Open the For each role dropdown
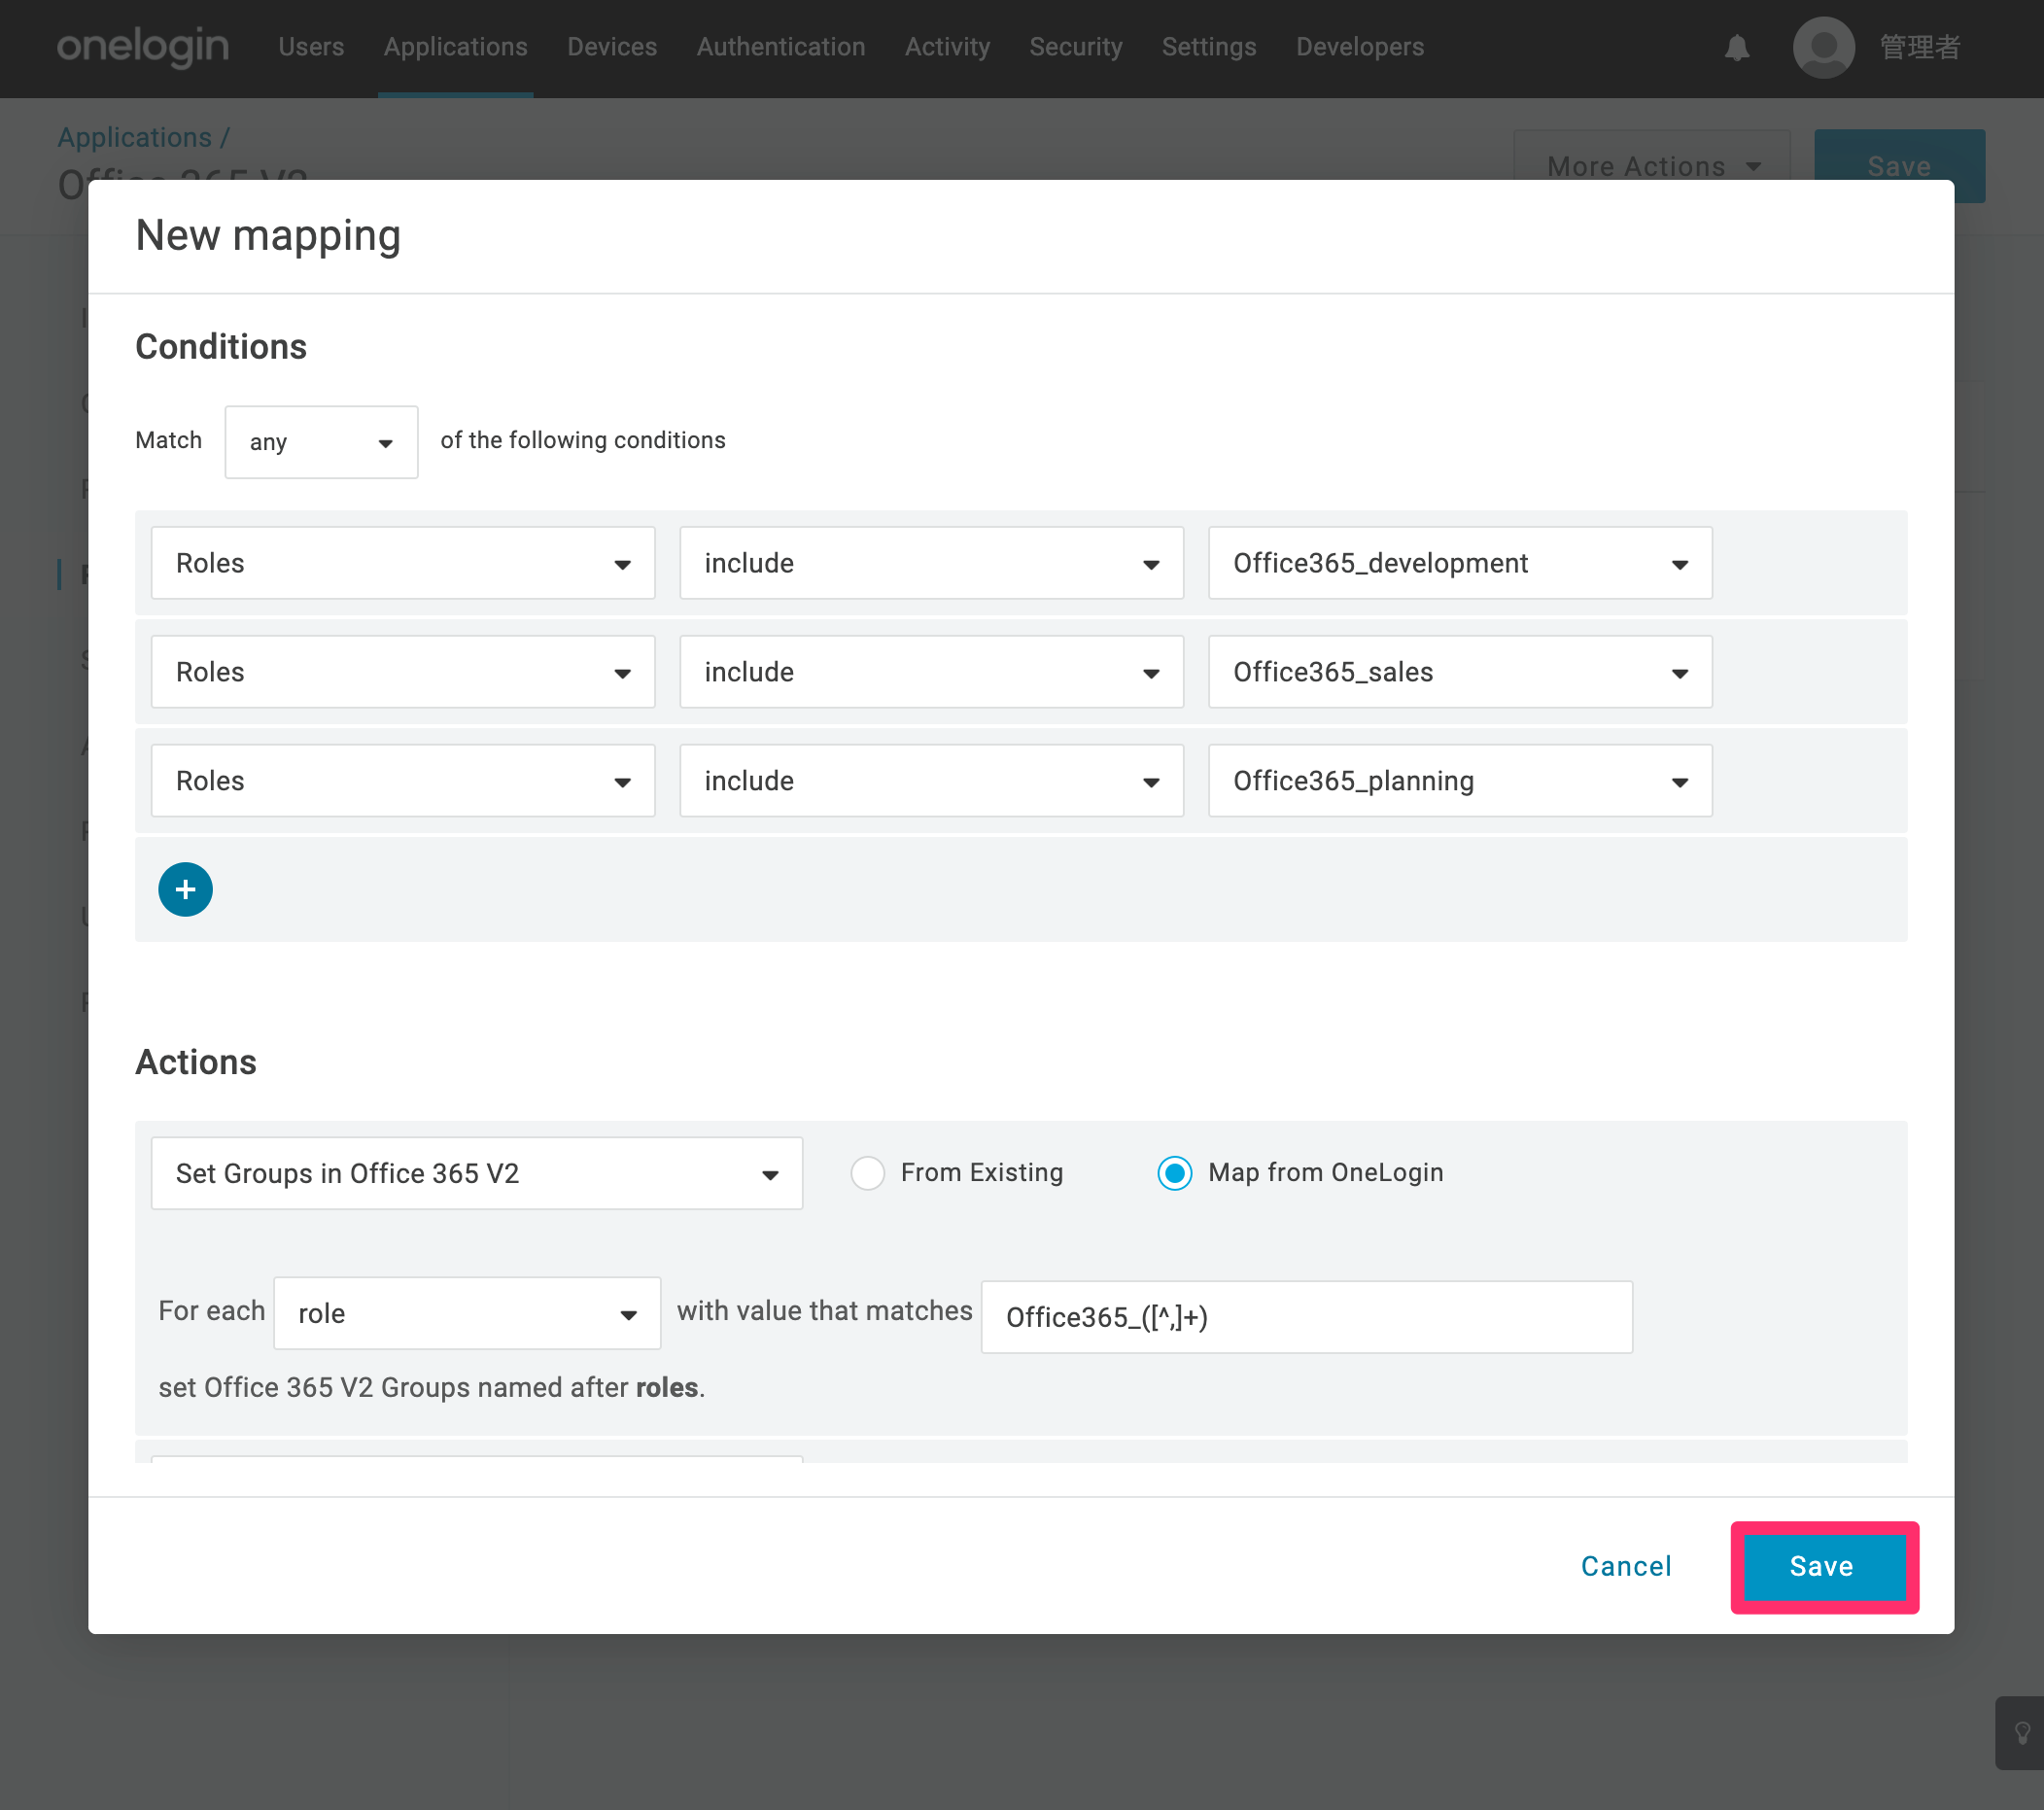 (467, 1313)
